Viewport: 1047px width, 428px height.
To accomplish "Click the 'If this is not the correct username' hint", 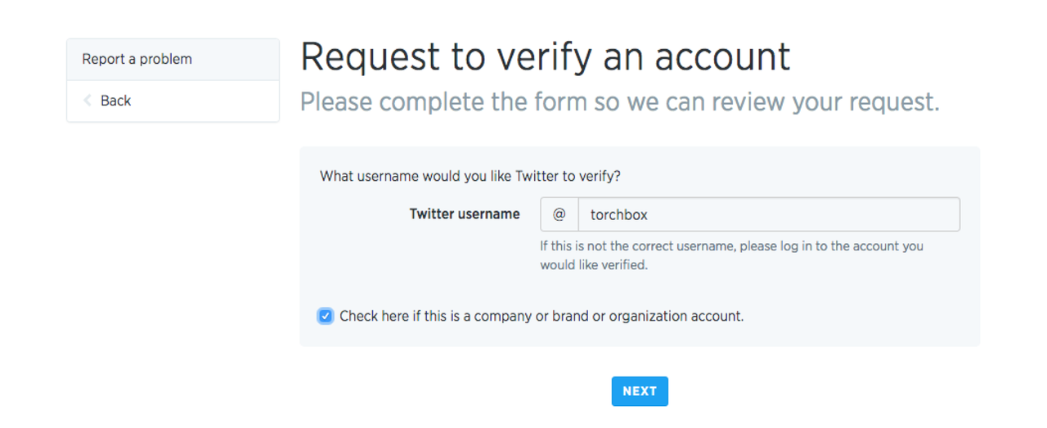I will tap(731, 246).
